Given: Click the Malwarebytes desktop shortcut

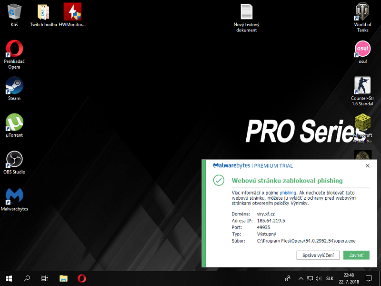Looking at the screenshot, I should [x=14, y=199].
